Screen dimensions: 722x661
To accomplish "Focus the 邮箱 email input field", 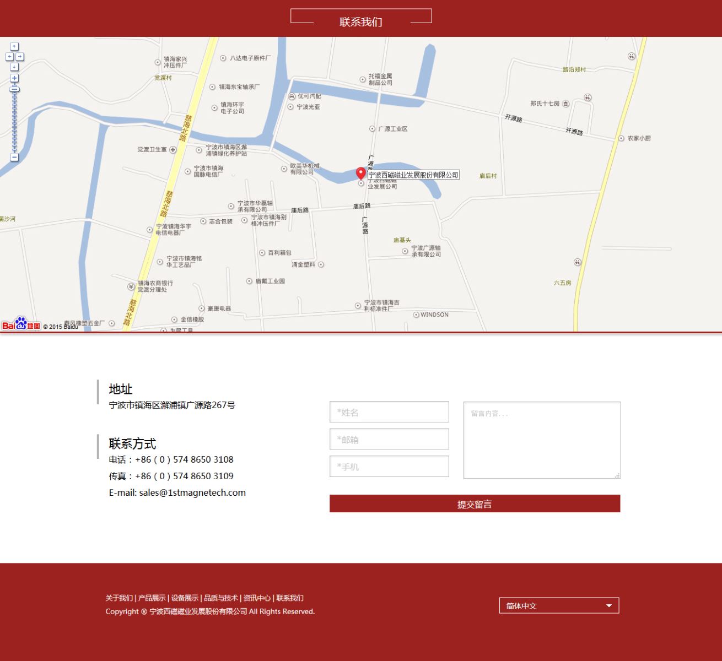I will [389, 439].
